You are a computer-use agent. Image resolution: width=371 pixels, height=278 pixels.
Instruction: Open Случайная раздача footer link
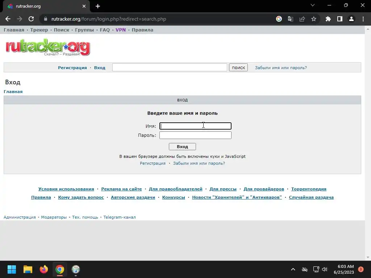pyautogui.click(x=311, y=197)
